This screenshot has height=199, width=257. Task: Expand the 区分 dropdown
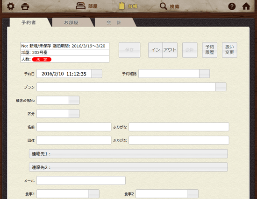point(74,113)
